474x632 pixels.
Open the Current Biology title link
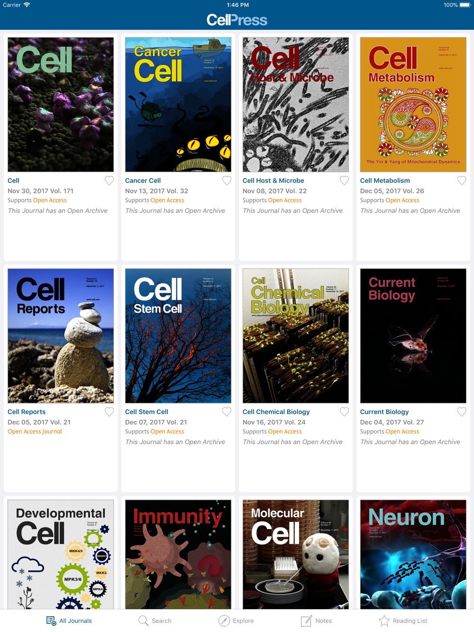(384, 412)
